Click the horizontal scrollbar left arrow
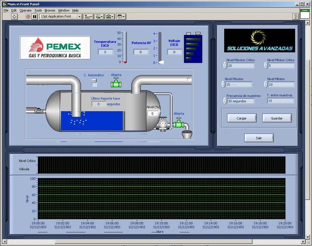 pos(4,242)
